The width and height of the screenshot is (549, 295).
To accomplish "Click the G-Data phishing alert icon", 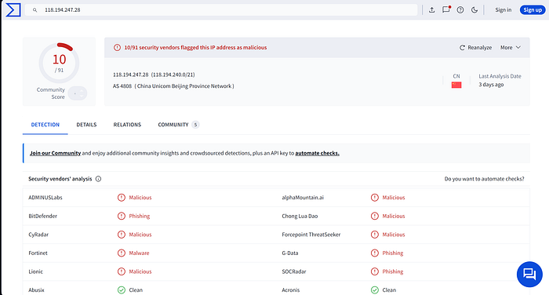I will point(375,253).
